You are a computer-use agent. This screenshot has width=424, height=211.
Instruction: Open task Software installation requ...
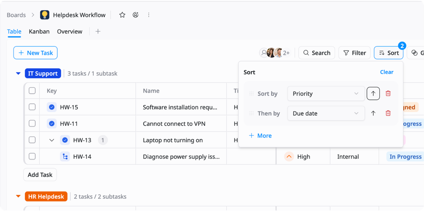click(x=180, y=107)
